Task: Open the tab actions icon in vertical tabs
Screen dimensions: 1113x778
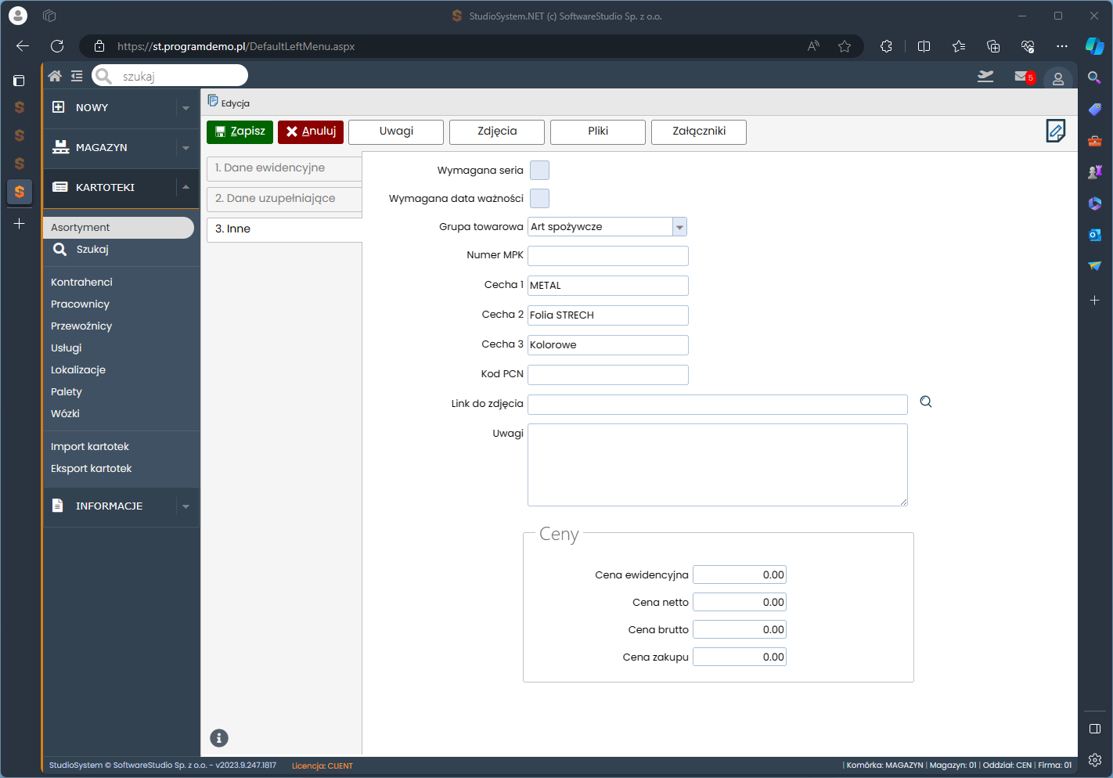Action: click(x=20, y=80)
